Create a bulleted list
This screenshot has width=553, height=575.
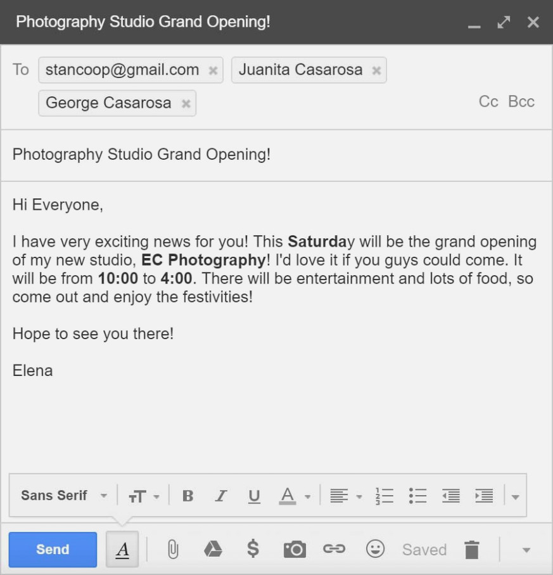[x=417, y=496]
